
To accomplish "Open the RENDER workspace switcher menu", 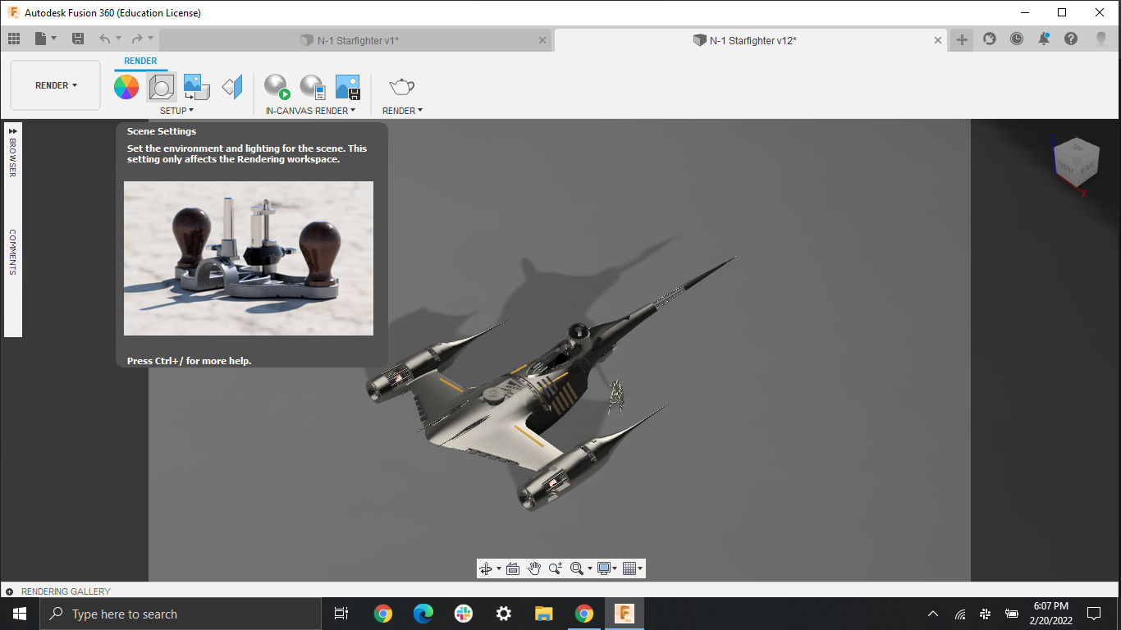I will coord(55,84).
